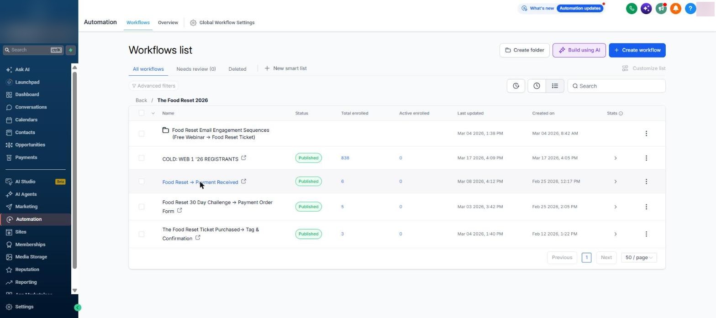The height and width of the screenshot is (318, 716).
Task: Focus the workflows Search field
Action: (616, 86)
